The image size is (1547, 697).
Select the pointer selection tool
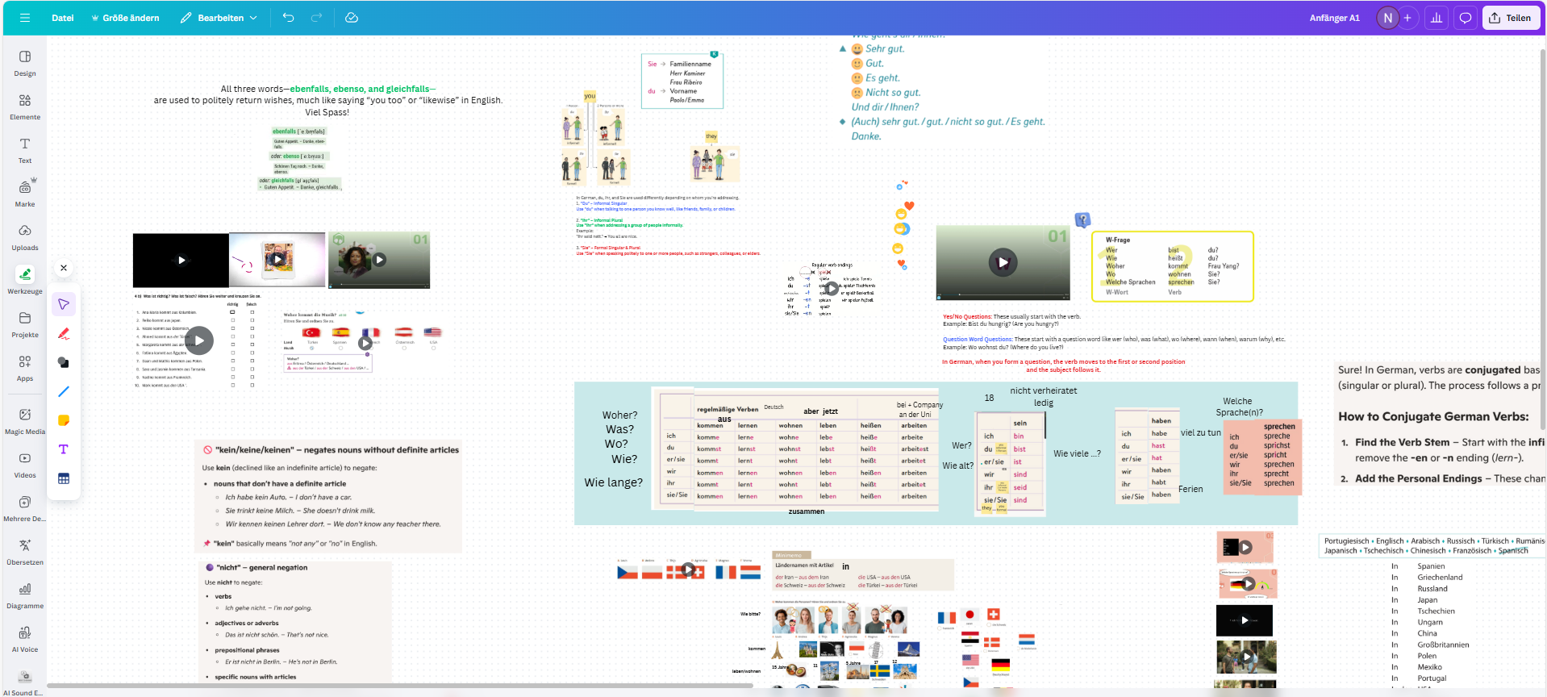pos(64,304)
